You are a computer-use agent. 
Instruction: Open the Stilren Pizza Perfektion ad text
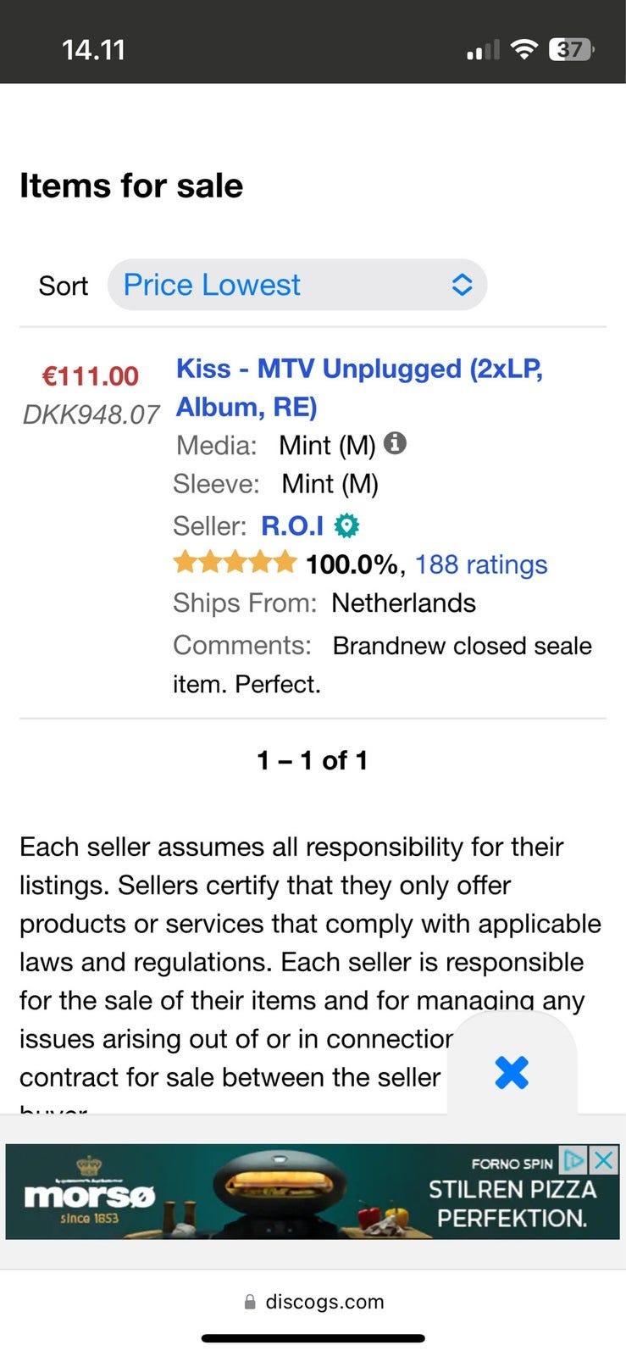tap(512, 1203)
